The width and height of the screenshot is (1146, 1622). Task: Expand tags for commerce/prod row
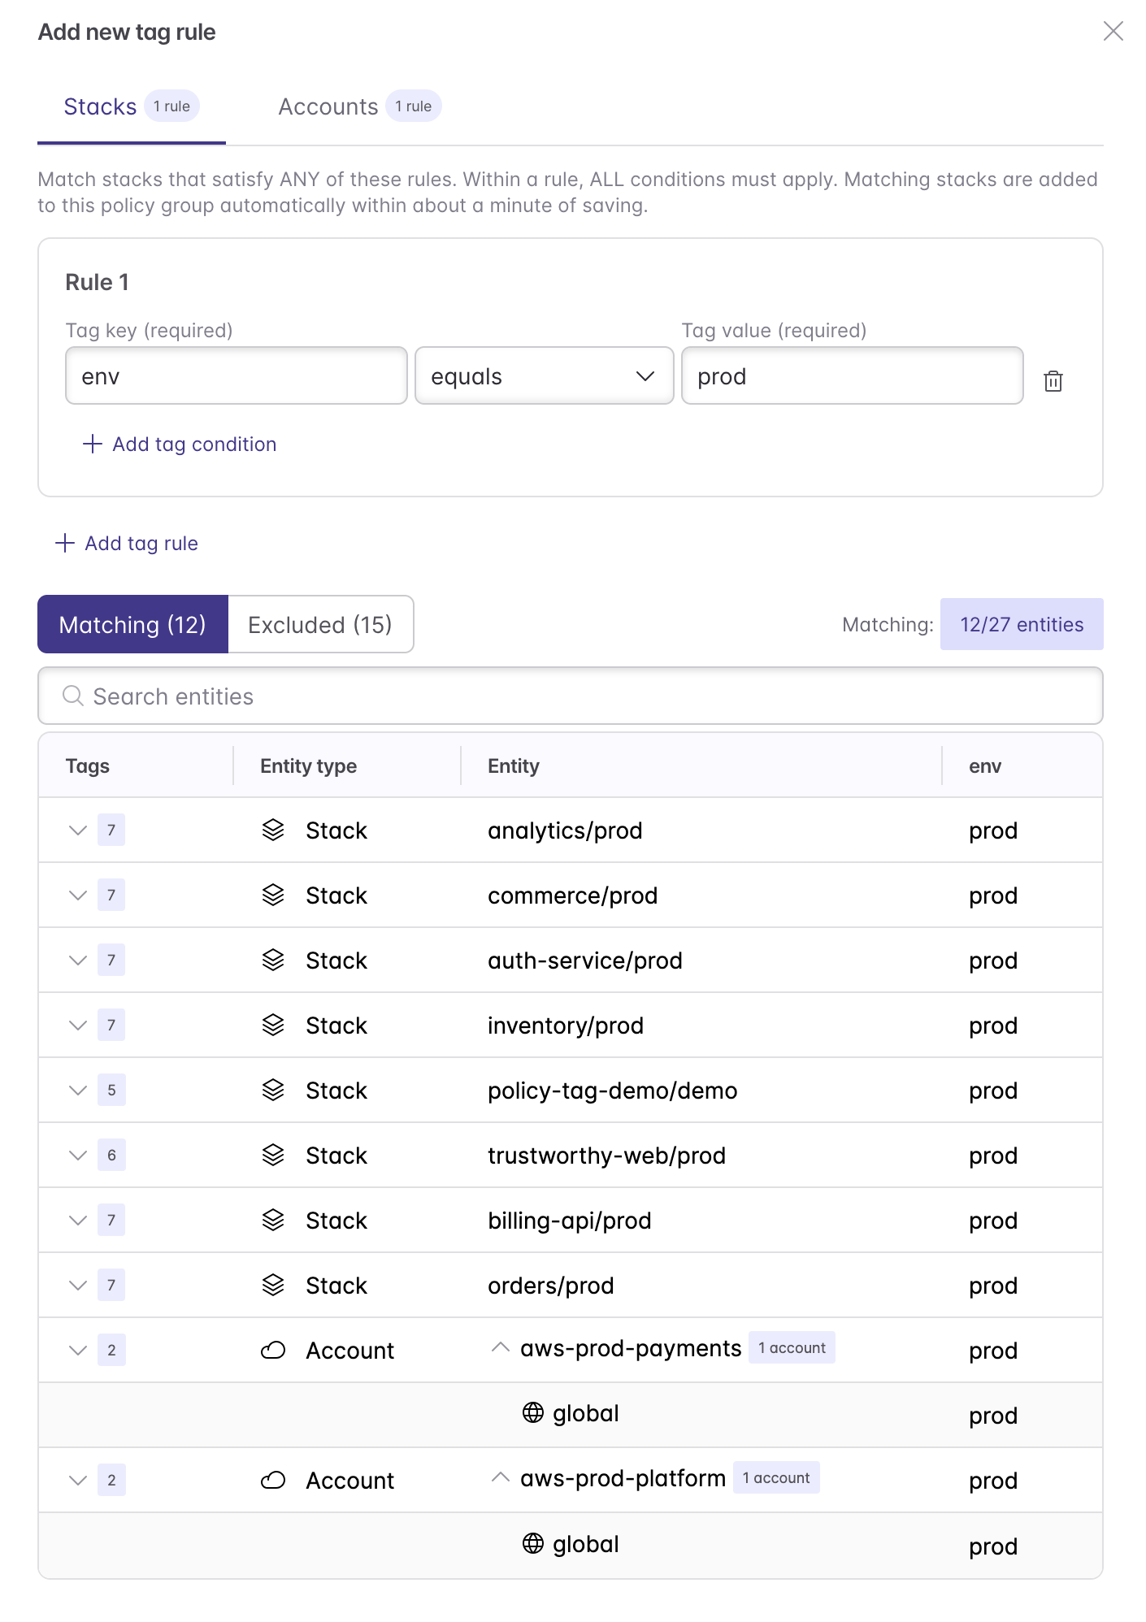(78, 895)
